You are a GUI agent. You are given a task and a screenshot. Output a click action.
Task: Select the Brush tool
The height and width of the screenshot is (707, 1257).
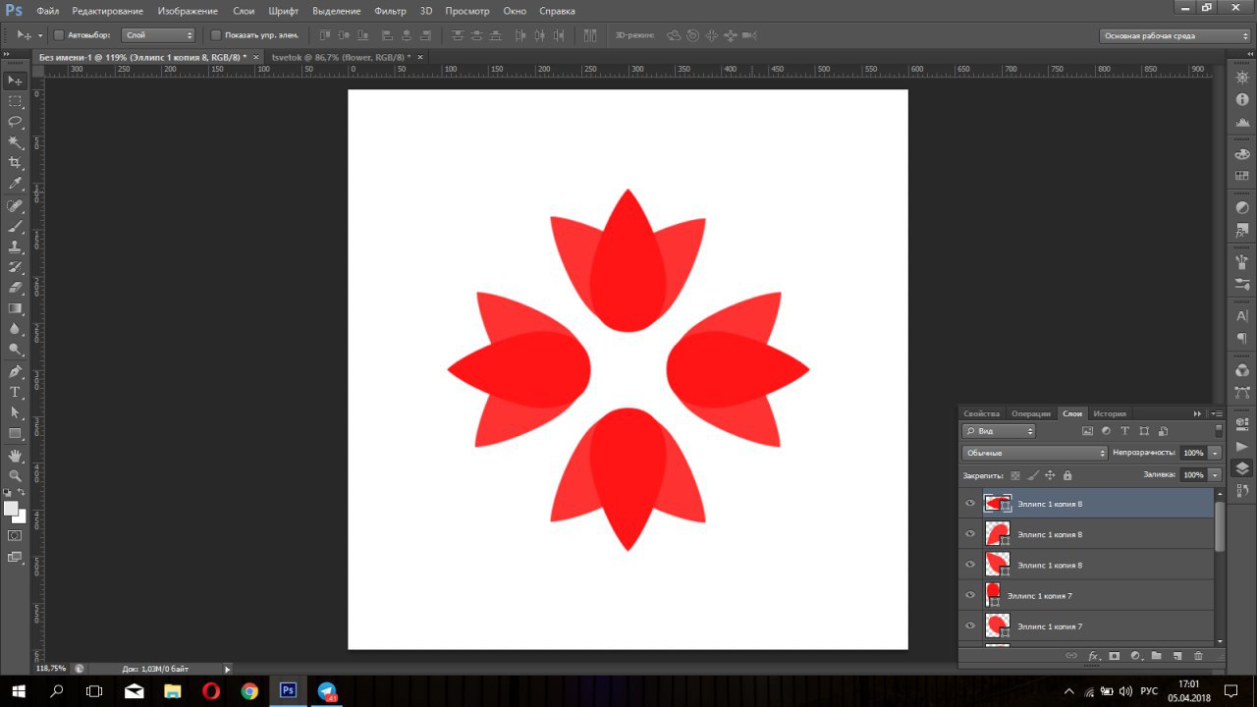point(15,227)
